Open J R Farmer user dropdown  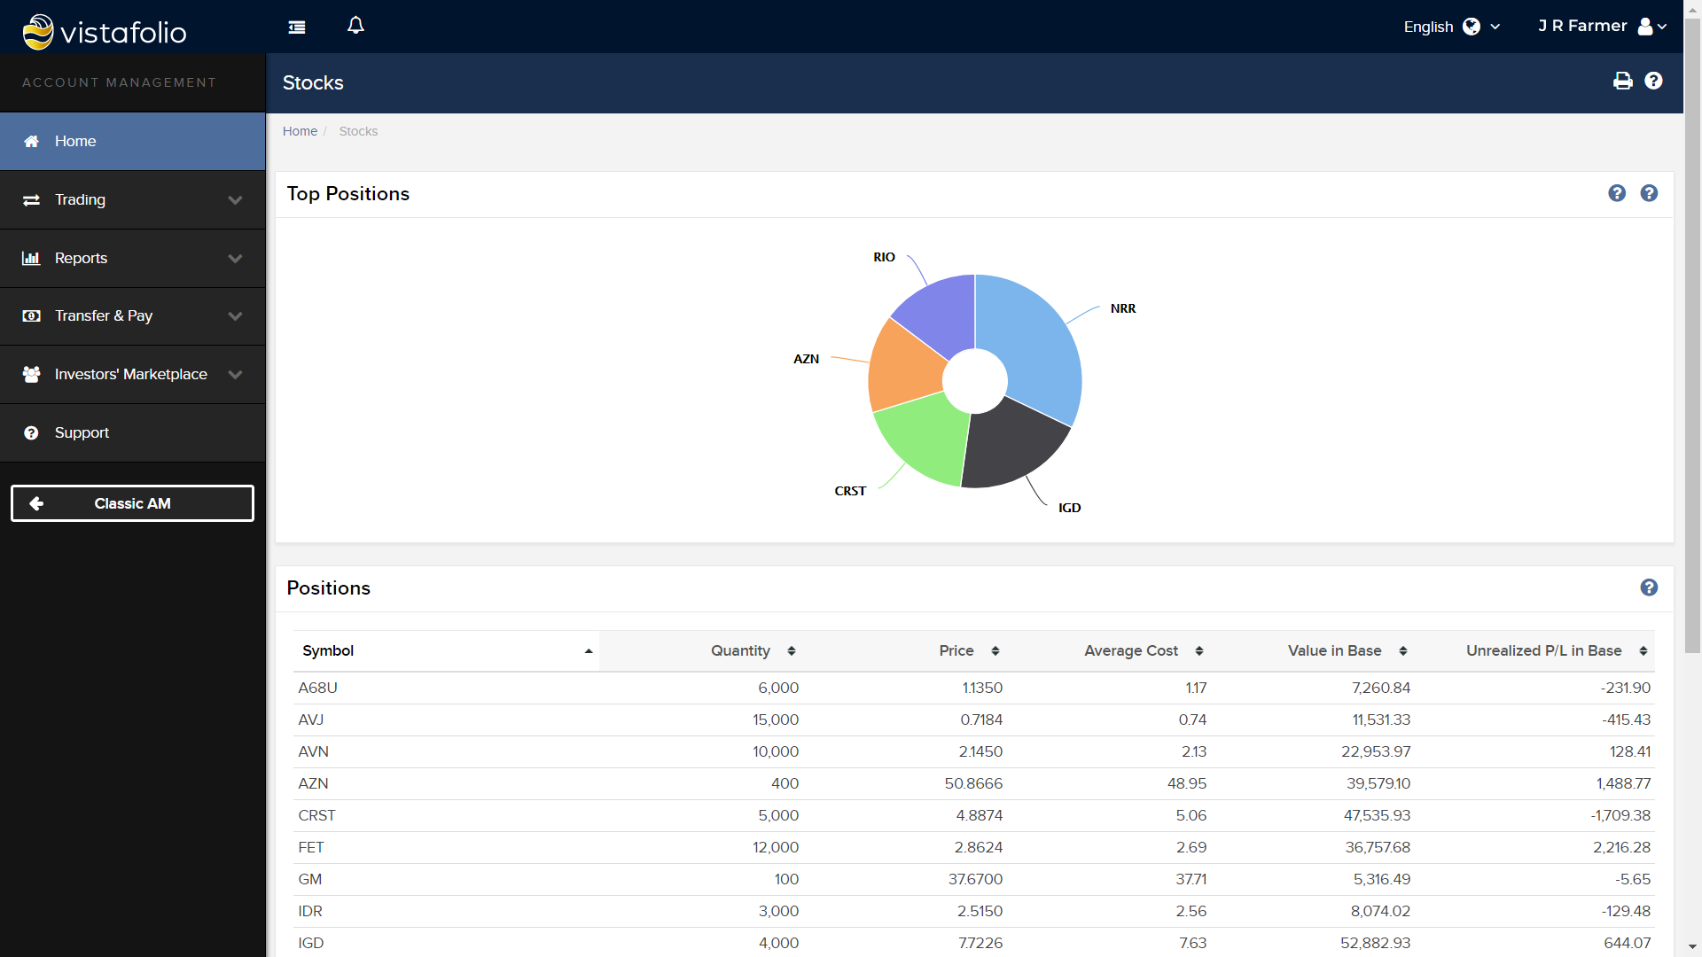coord(1602,27)
